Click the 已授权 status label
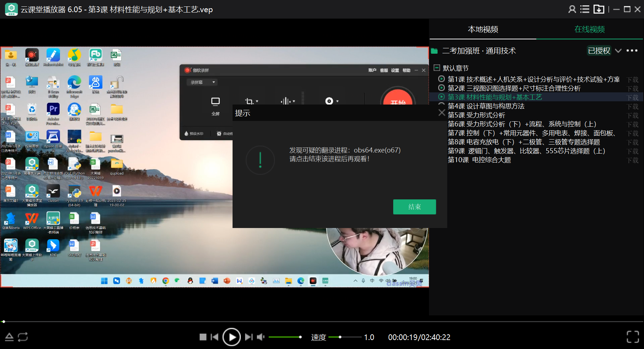This screenshot has width=644, height=349. click(x=599, y=50)
